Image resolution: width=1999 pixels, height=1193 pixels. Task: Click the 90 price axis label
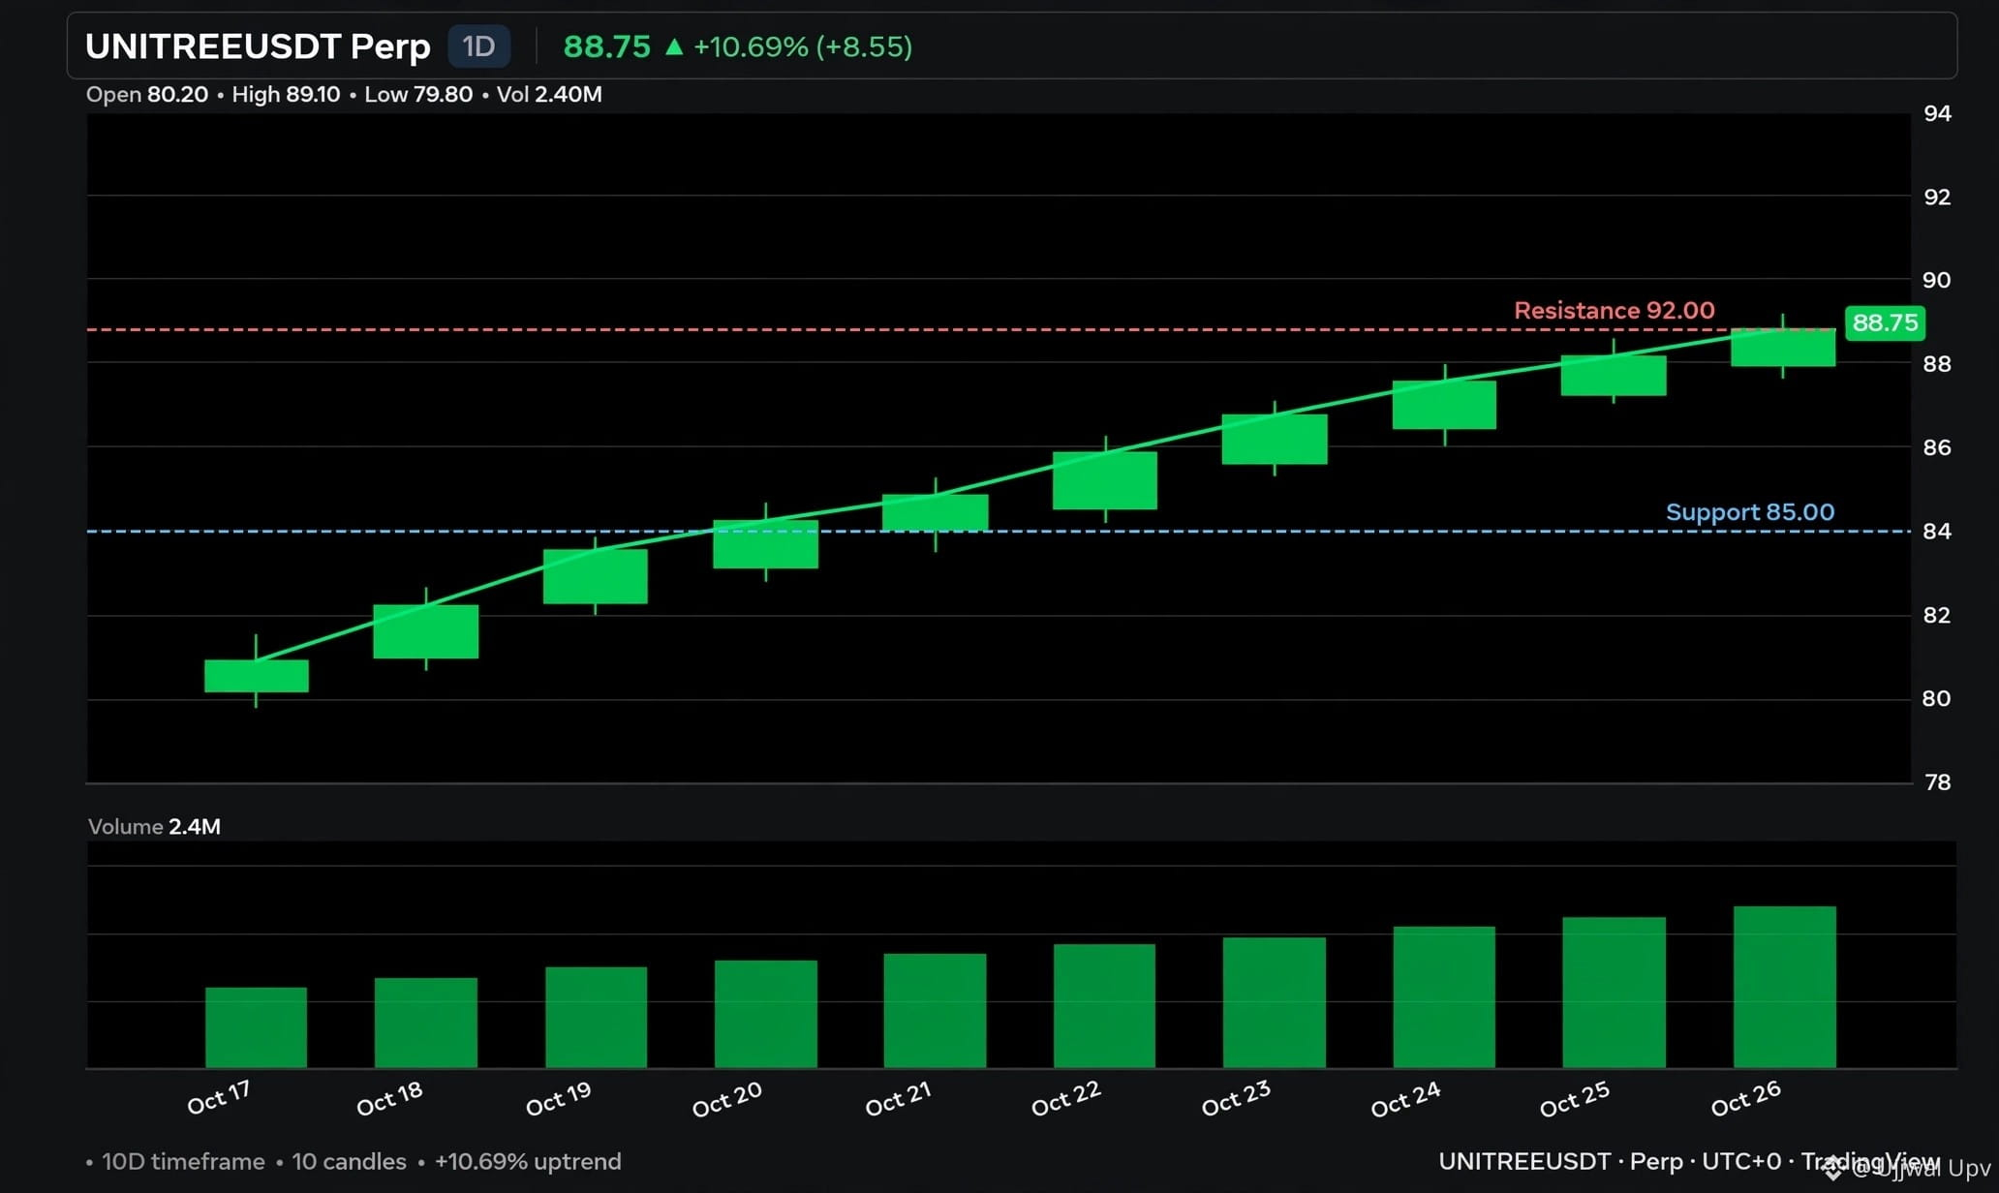tap(1937, 280)
